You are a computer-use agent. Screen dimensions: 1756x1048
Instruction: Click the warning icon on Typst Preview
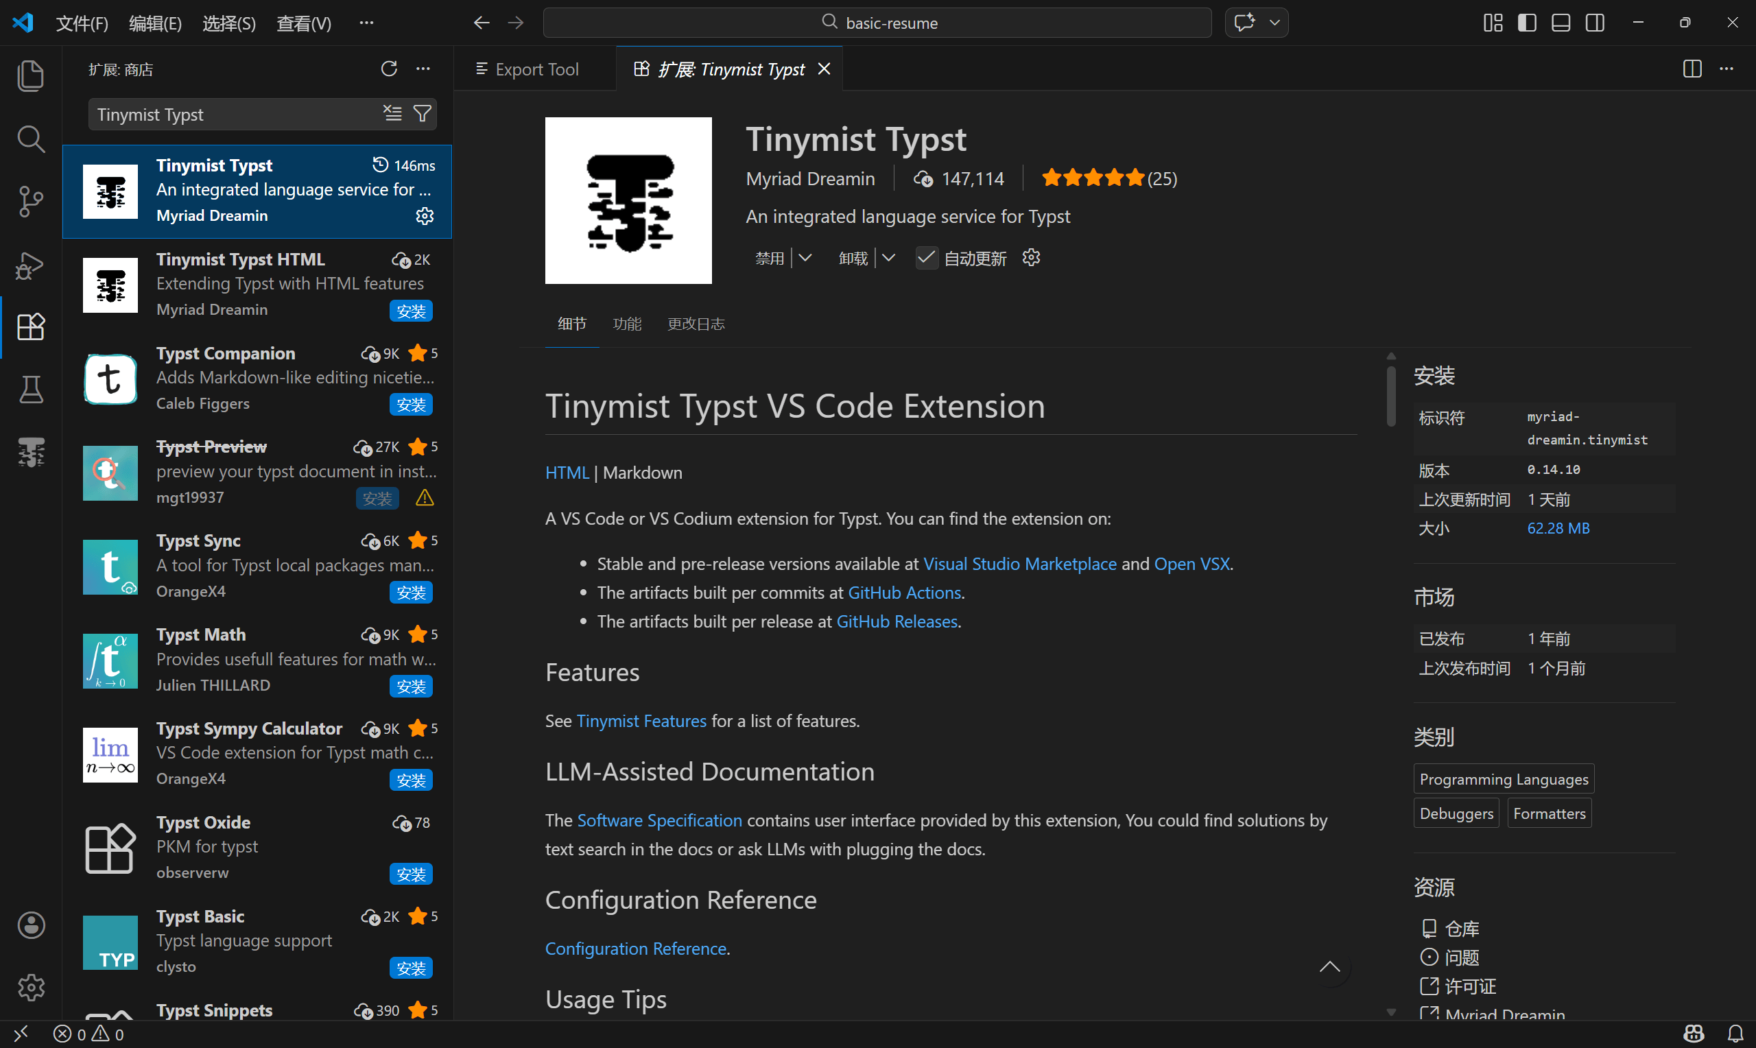pos(425,498)
